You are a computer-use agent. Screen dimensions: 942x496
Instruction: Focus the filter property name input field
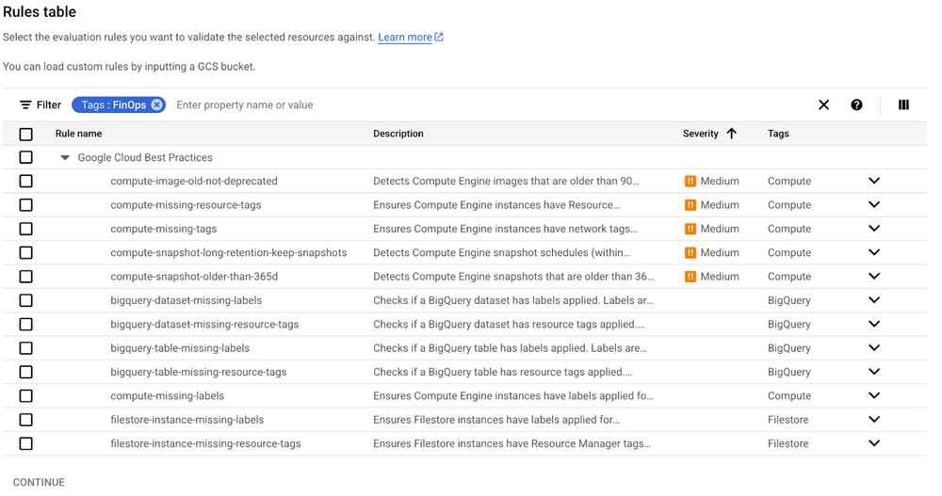471,105
